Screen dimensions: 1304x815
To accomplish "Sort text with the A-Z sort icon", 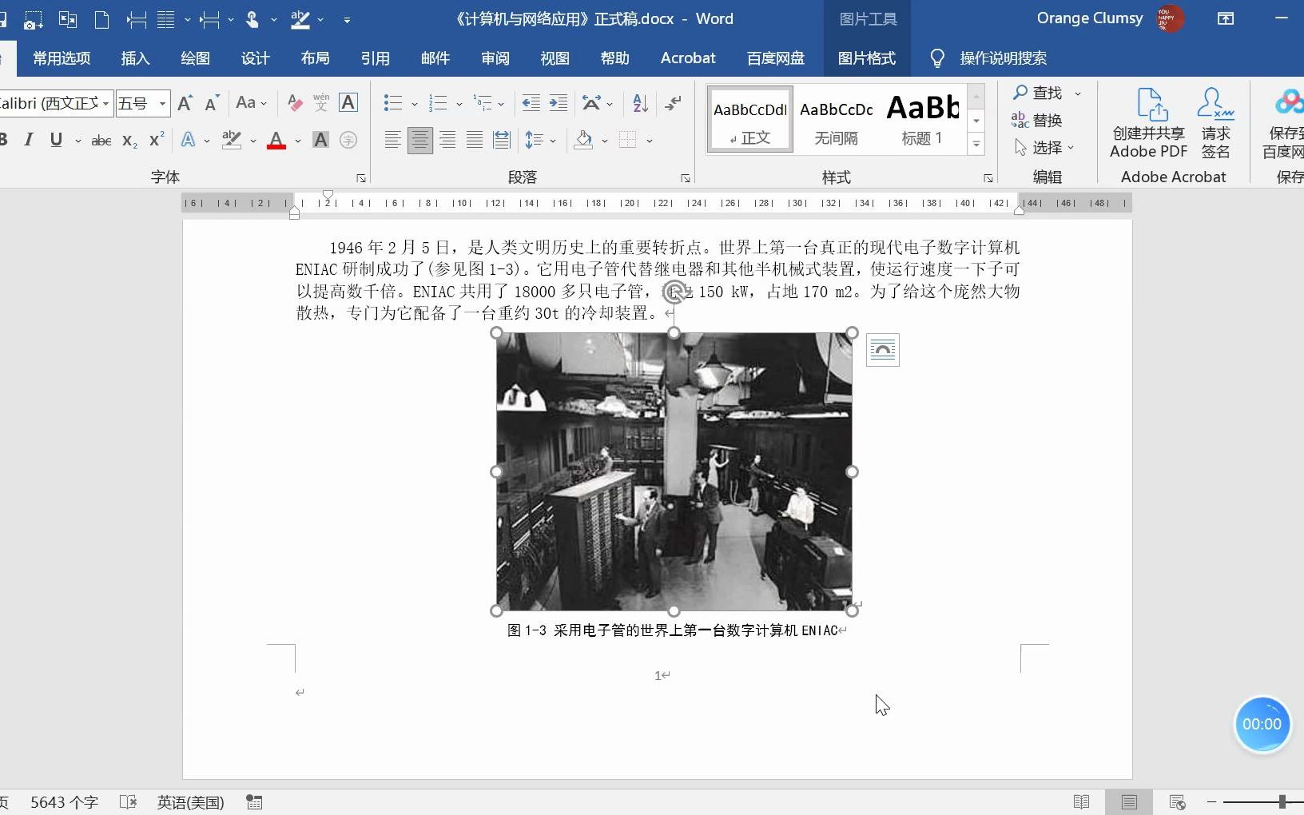I will coord(638,103).
